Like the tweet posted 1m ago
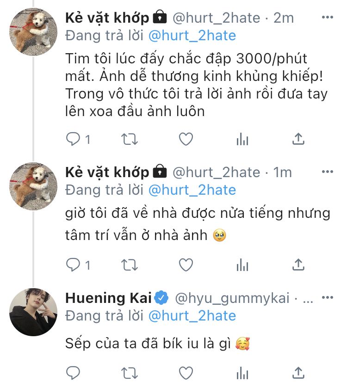The height and width of the screenshot is (382, 347). click(186, 265)
